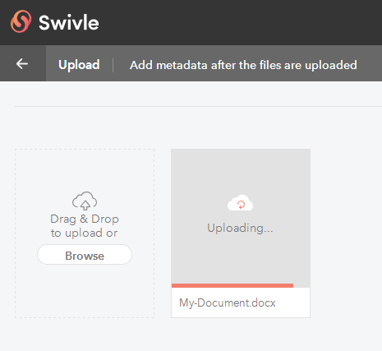This screenshot has width=382, height=351.
Task: Click the white file name footer of the card
Action: (241, 303)
